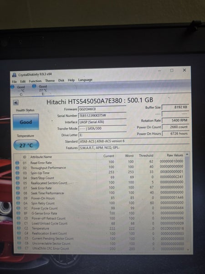Viewport: 205px width, 274px height.
Task: Click the Standard field ATA8-ACS
Action: (x=134, y=141)
